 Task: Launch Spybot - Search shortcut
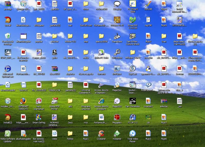click(133, 85)
